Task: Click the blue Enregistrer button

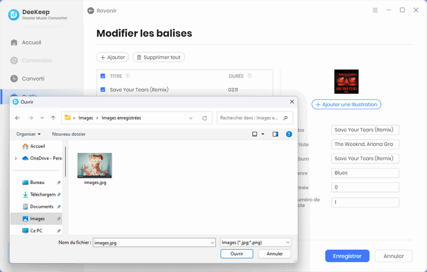Action: click(x=347, y=256)
